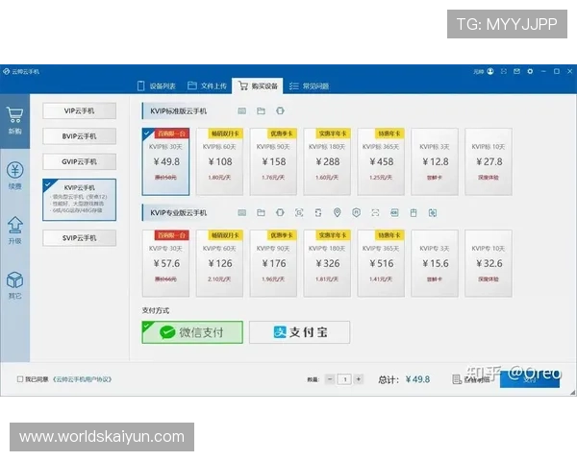The height and width of the screenshot is (461, 577).
Task: Click the KVIP专业版云手机 section heading
Action: (179, 213)
